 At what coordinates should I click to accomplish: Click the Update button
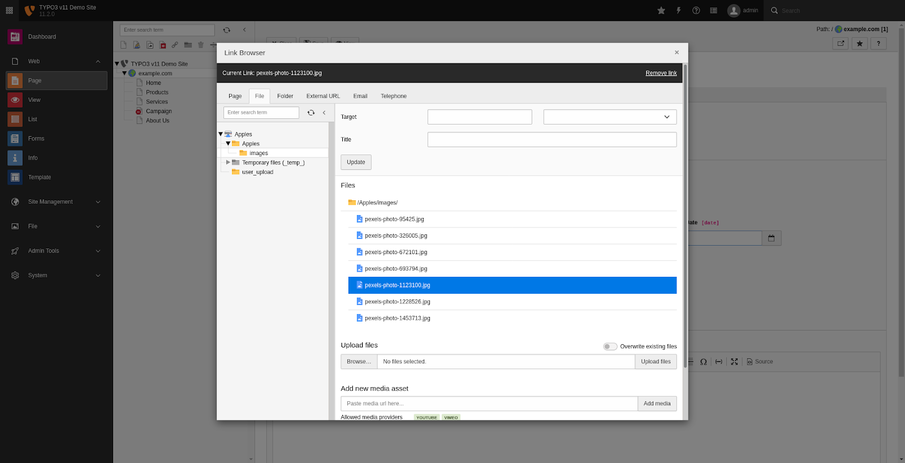tap(356, 162)
